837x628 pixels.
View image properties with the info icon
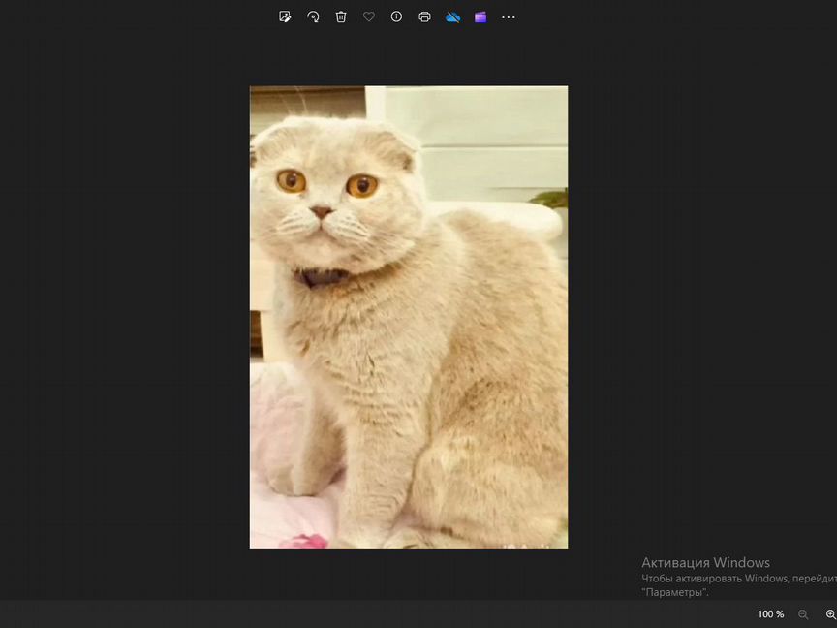coord(396,16)
